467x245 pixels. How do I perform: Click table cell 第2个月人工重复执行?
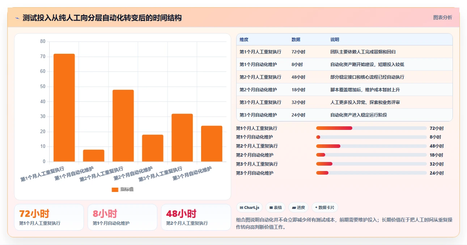point(260,77)
